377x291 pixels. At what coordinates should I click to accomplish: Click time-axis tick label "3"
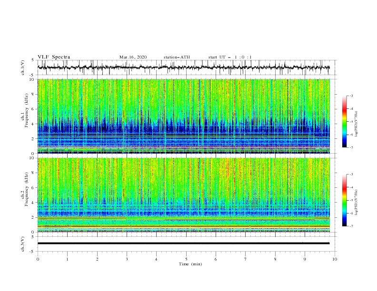pos(127,259)
